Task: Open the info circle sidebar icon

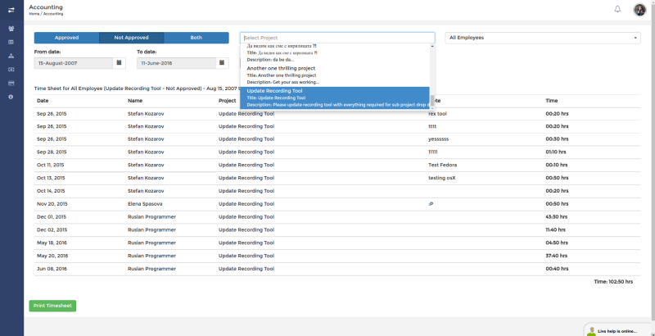Action: (x=11, y=97)
